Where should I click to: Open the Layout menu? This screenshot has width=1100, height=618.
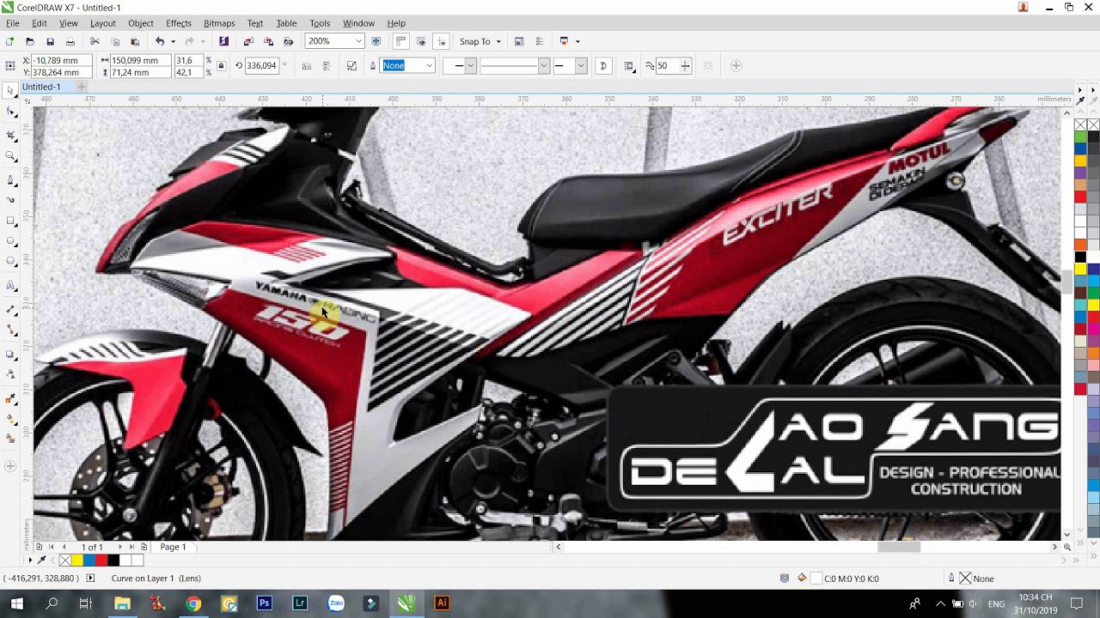[103, 23]
